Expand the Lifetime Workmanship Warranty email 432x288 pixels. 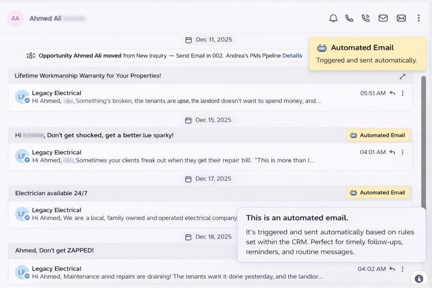coord(402,76)
